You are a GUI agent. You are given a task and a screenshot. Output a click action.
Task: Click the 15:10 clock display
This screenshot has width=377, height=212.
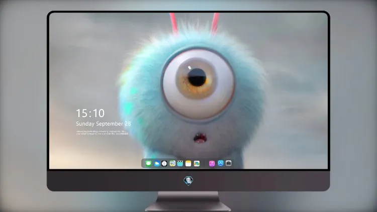click(90, 113)
